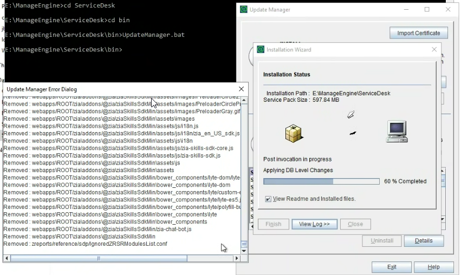Select the lyte-dom removed directory line
This screenshot has height=275, width=461.
click(x=116, y=185)
